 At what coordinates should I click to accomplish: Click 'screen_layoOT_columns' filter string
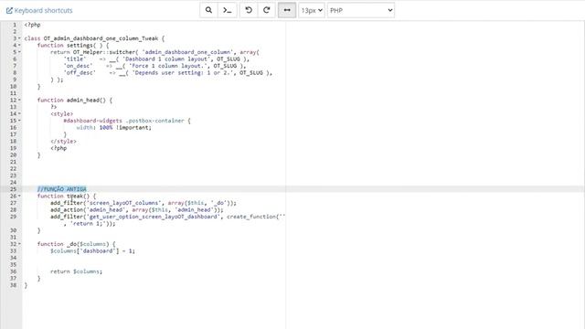click(x=124, y=203)
